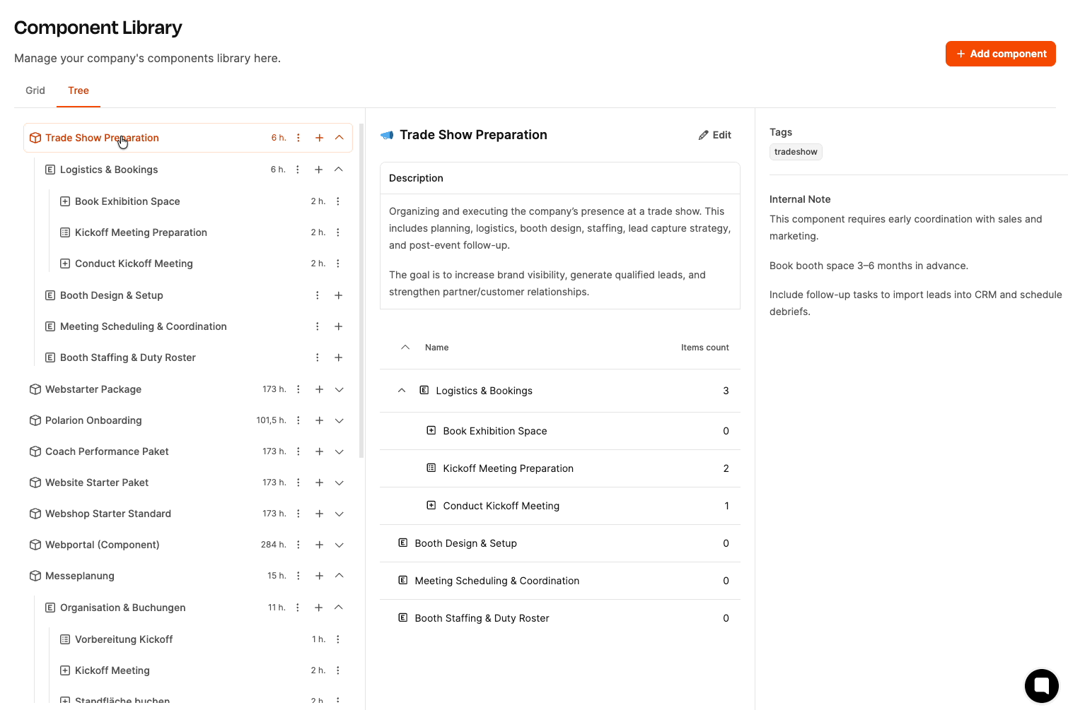The width and height of the screenshot is (1068, 710).
Task: Click megaphone icon beside Trade Show Preparation title
Action: [x=387, y=135]
